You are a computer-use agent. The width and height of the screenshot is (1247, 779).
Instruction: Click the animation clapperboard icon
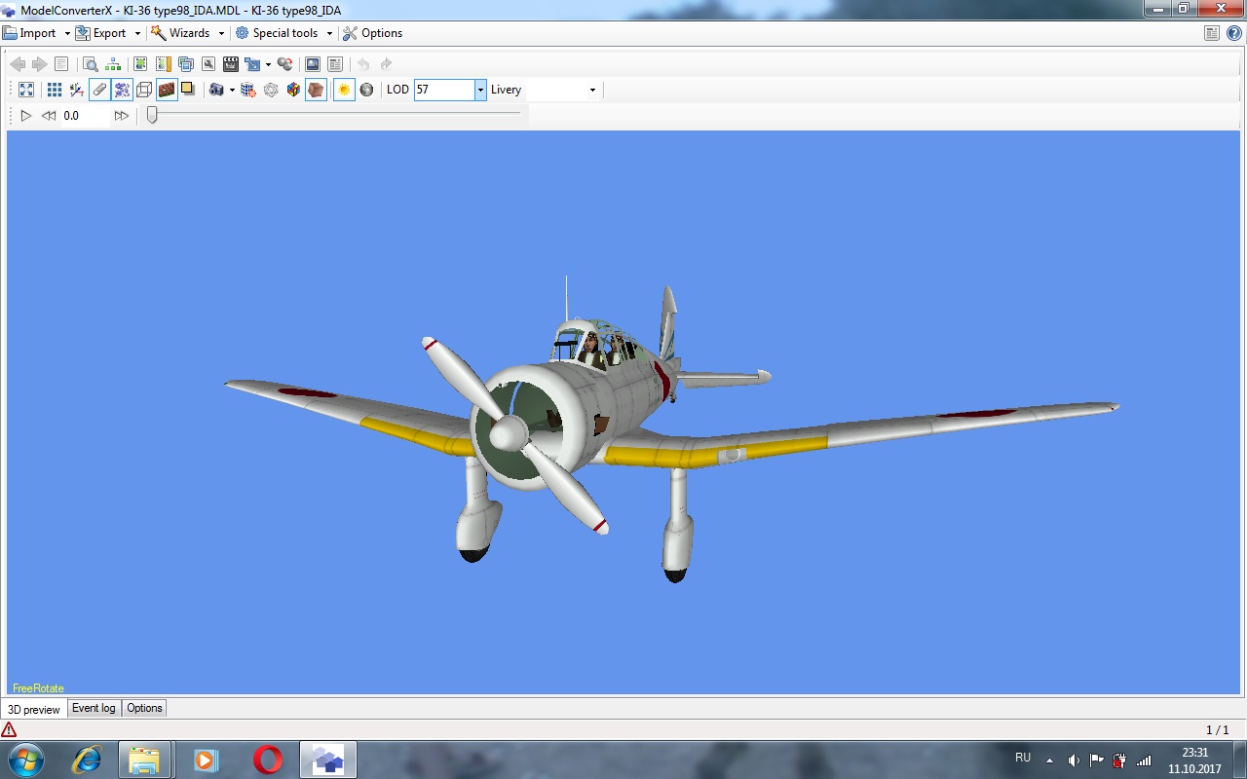point(231,64)
